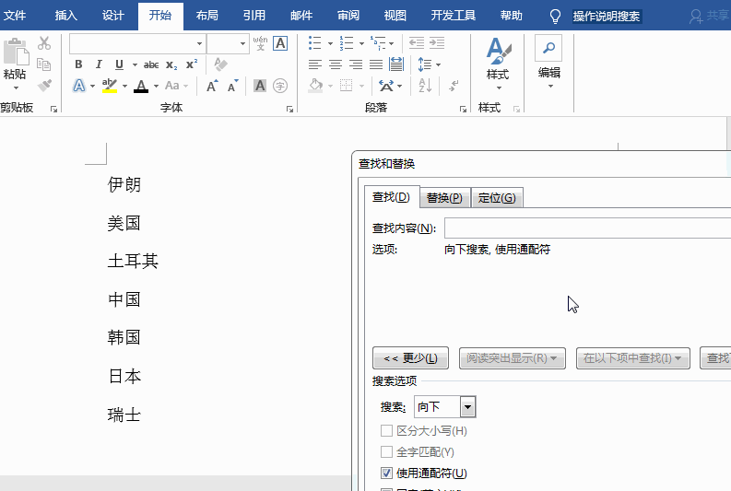Switch to the 替换(P) tab
The height and width of the screenshot is (491, 731).
click(x=444, y=198)
